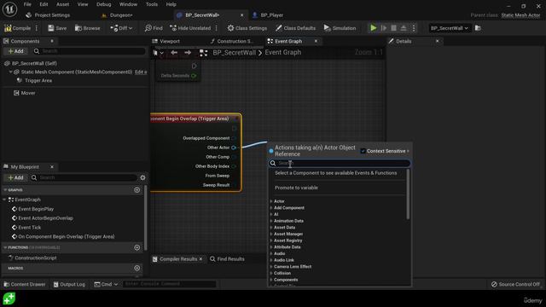Click the Unreal Engine logo icon
The height and width of the screenshot is (307, 546).
pos(9,9)
